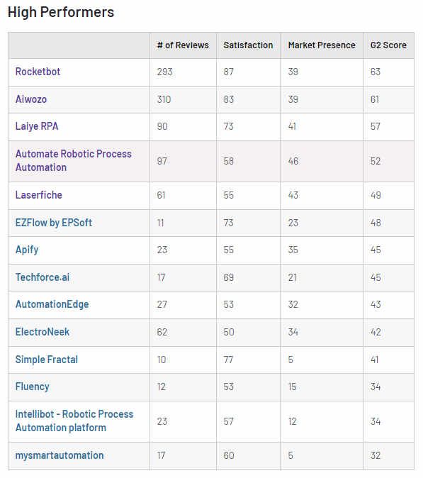Click the Market Presence column header
The image size is (423, 478).
coord(322,45)
